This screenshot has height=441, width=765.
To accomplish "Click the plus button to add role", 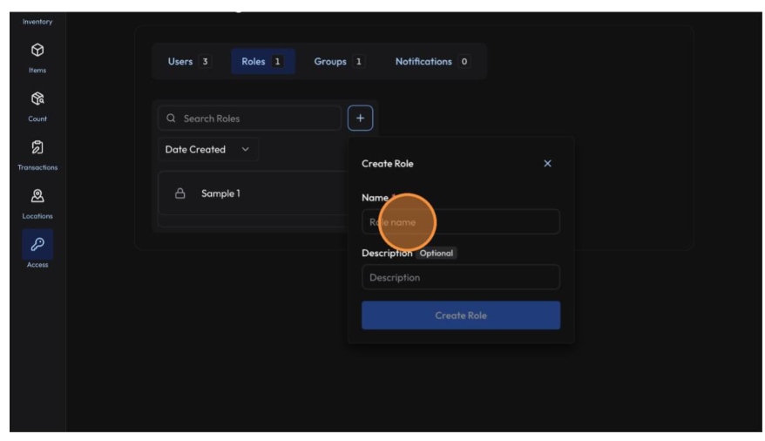I will coord(360,118).
